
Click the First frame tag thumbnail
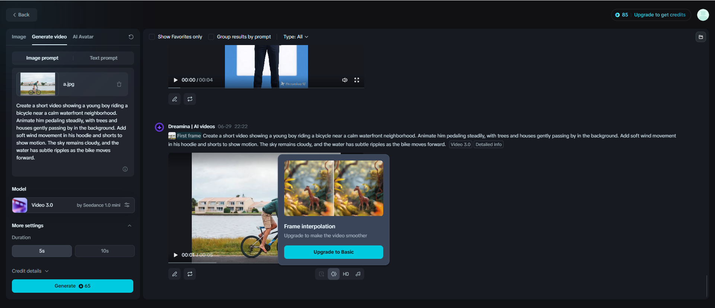172,136
